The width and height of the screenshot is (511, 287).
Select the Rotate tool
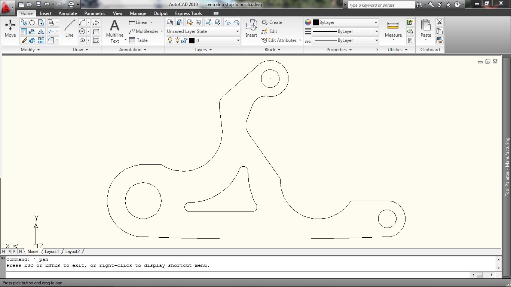[32, 22]
